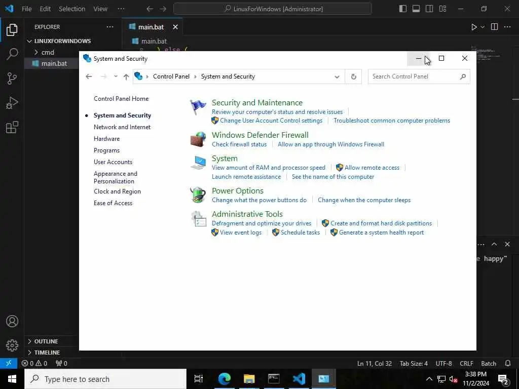This screenshot has width=519, height=389.
Task: Go up one level in Control Panel
Action: click(x=126, y=77)
